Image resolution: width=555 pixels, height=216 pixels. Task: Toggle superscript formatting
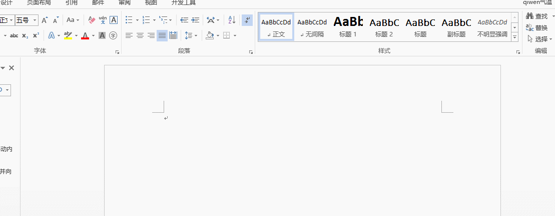tap(36, 35)
